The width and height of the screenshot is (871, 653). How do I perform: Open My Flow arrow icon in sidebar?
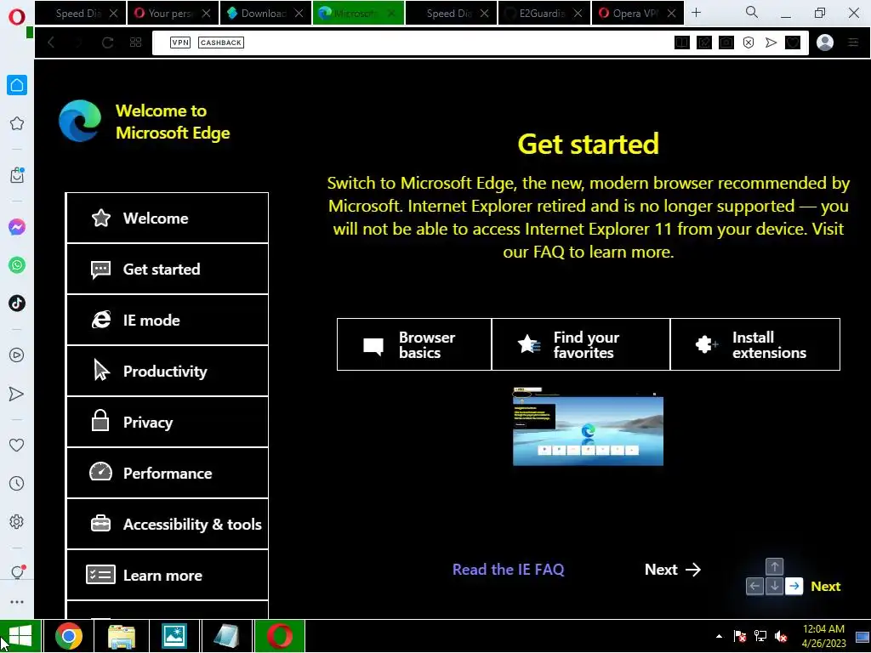17,394
